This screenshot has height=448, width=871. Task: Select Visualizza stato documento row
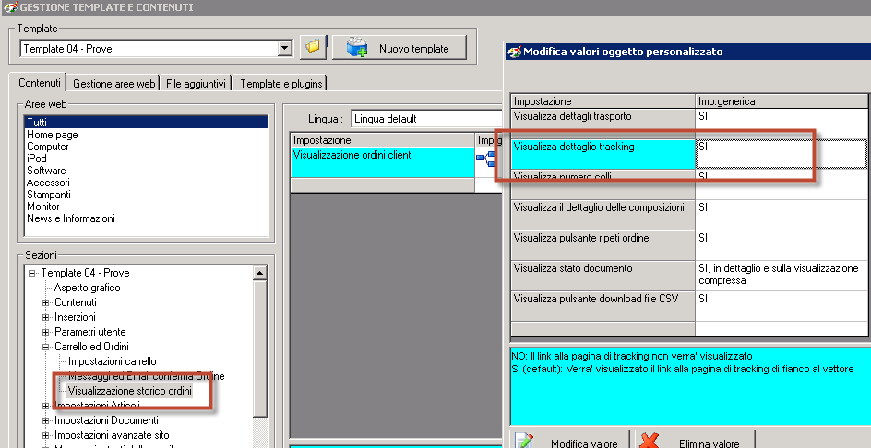[603, 276]
